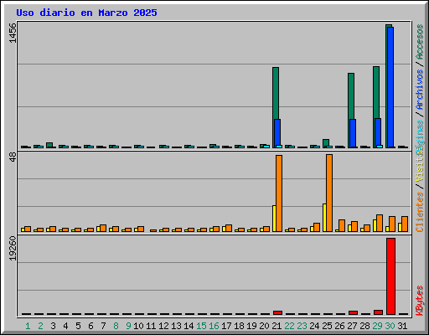429x335 pixels.
Task: Click the blue Archivos bar for day 29
Action: point(378,133)
